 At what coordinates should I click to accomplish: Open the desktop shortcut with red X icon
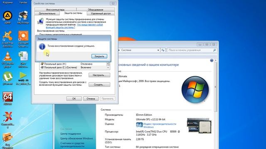(x=7, y=120)
